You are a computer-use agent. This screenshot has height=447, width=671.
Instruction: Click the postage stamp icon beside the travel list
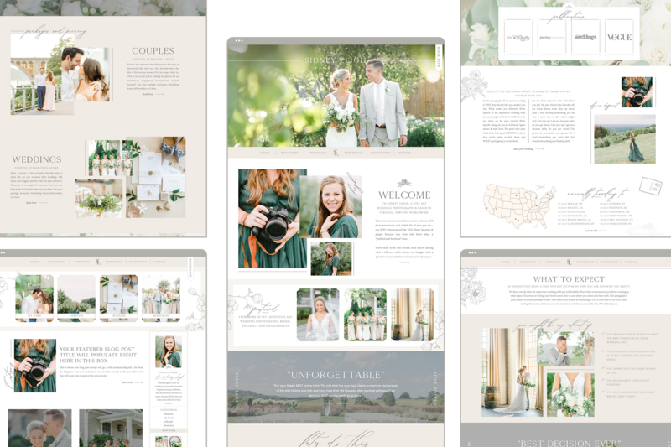pyautogui.click(x=649, y=186)
